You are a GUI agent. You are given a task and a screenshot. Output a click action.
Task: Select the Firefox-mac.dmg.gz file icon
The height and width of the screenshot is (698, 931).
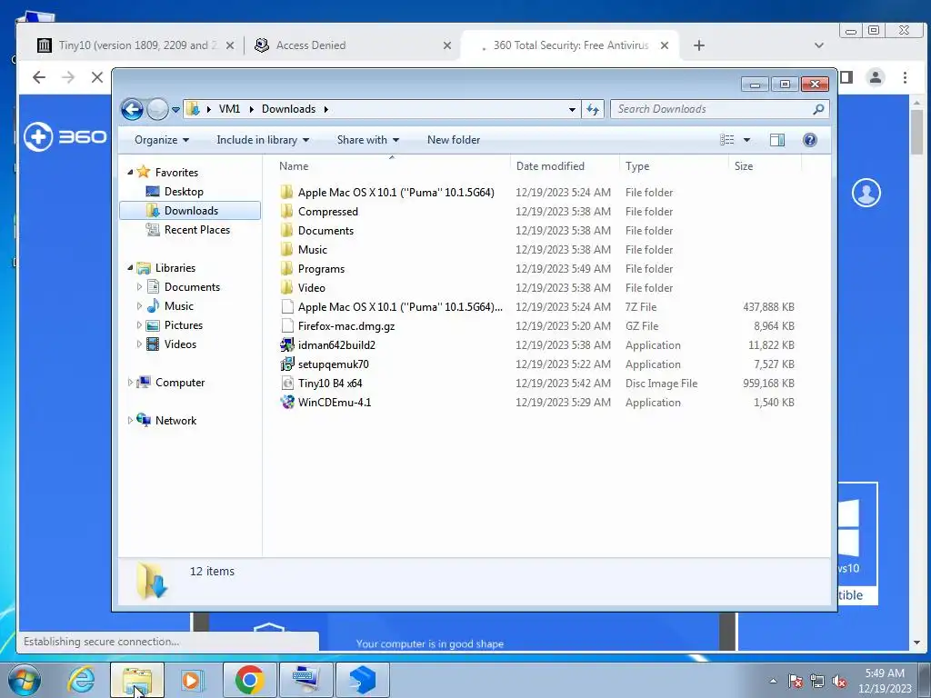pyautogui.click(x=287, y=326)
